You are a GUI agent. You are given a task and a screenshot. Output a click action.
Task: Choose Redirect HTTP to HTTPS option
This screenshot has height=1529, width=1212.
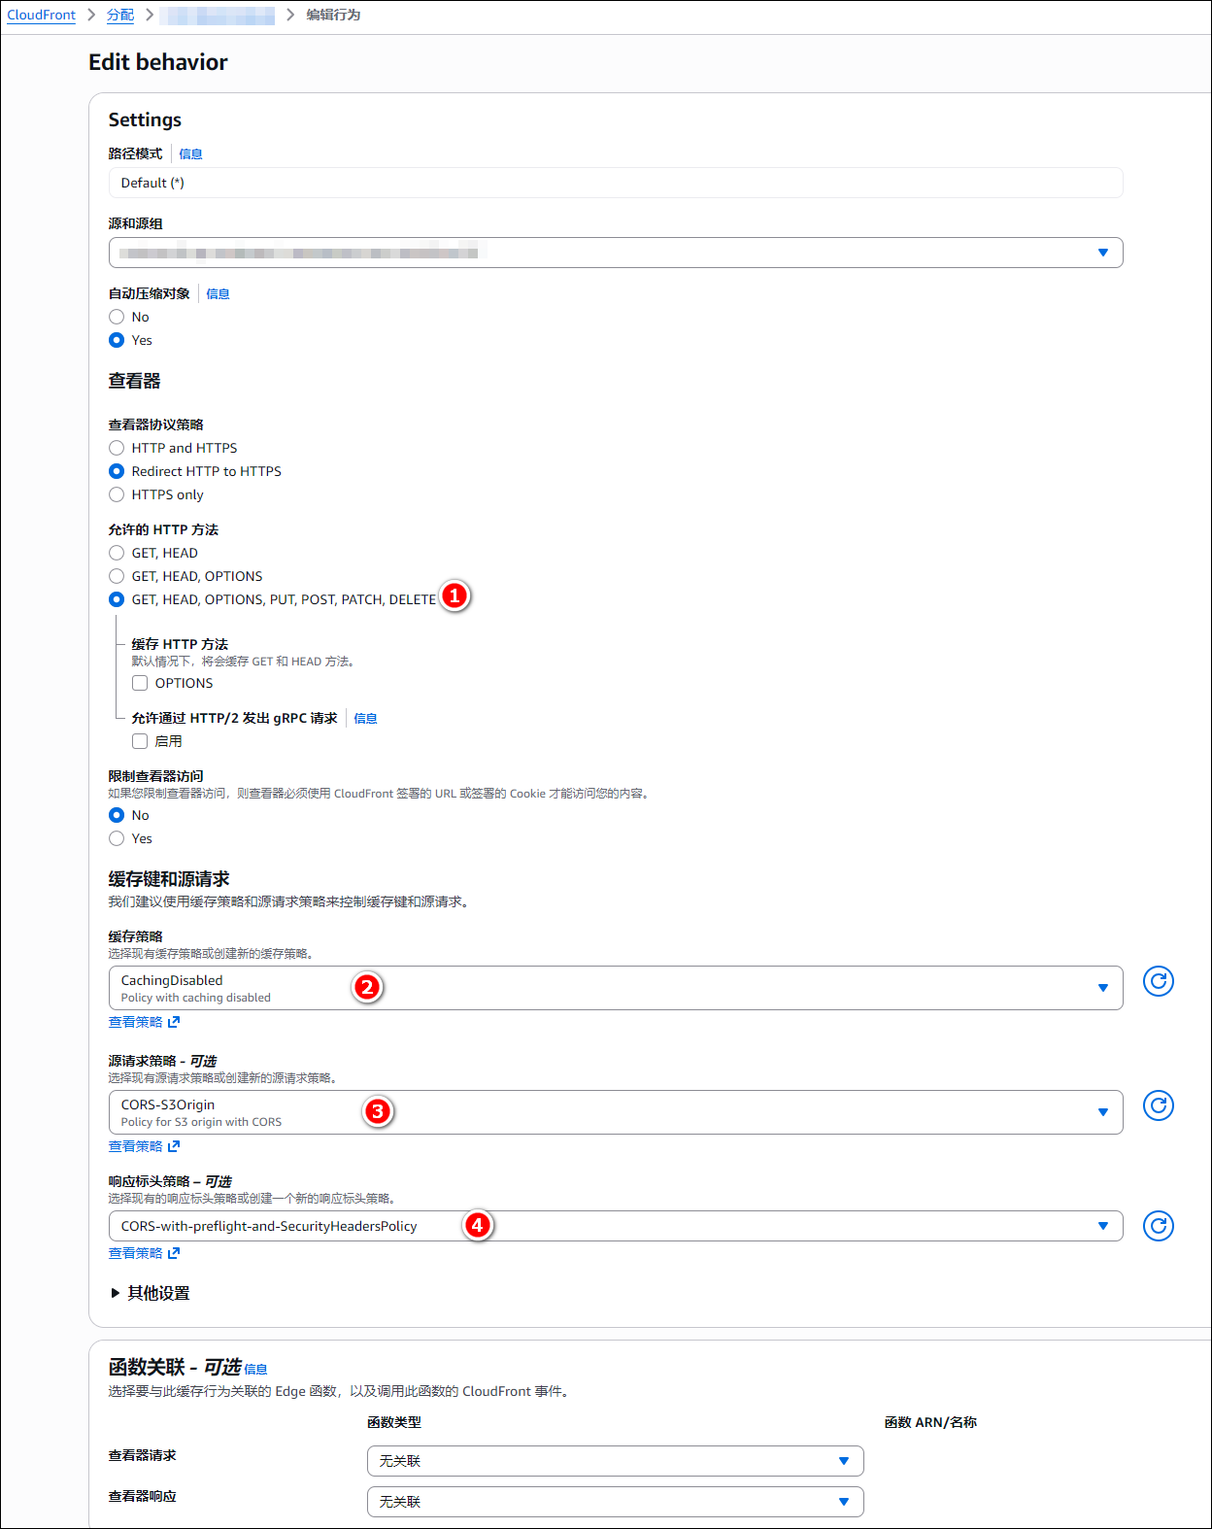[x=117, y=471]
